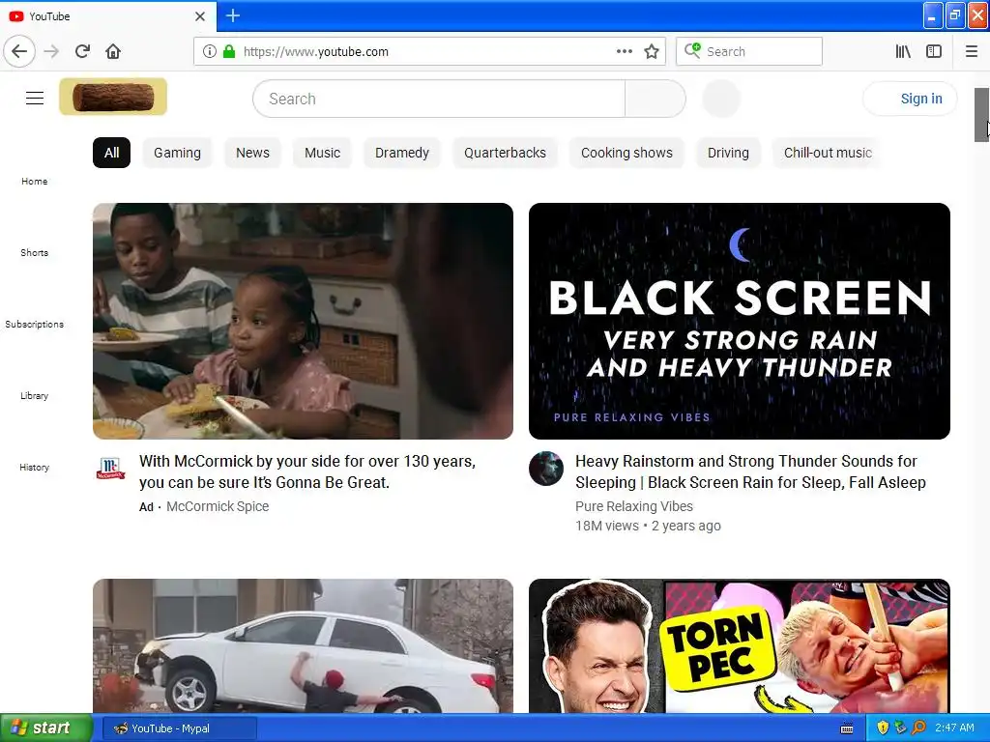Open the Library bookshelf icon

(x=903, y=51)
